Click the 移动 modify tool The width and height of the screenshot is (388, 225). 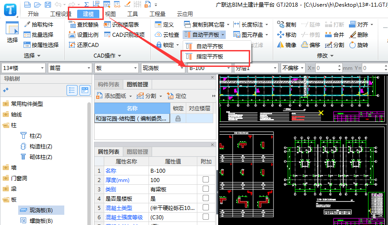286,35
